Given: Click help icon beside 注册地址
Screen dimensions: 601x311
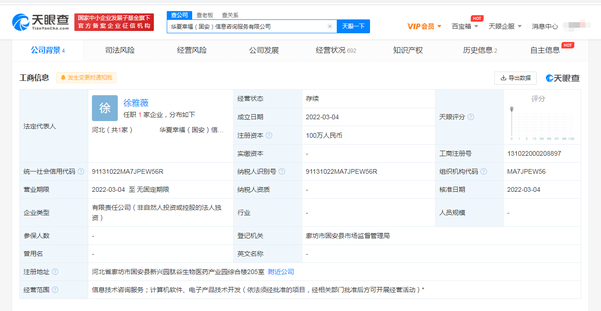Looking at the screenshot, I should tap(55, 272).
